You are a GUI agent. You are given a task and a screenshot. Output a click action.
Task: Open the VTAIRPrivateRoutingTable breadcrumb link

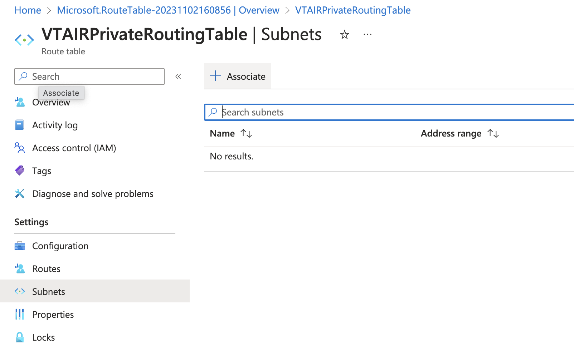coord(353,10)
